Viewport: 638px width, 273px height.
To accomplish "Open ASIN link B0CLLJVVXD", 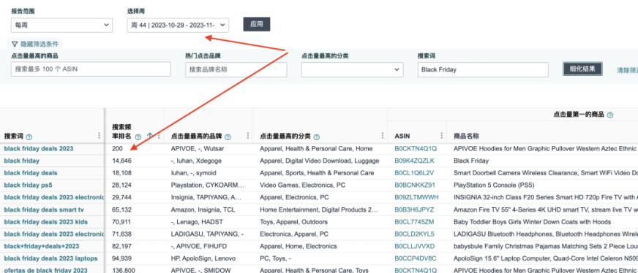I will (415, 246).
